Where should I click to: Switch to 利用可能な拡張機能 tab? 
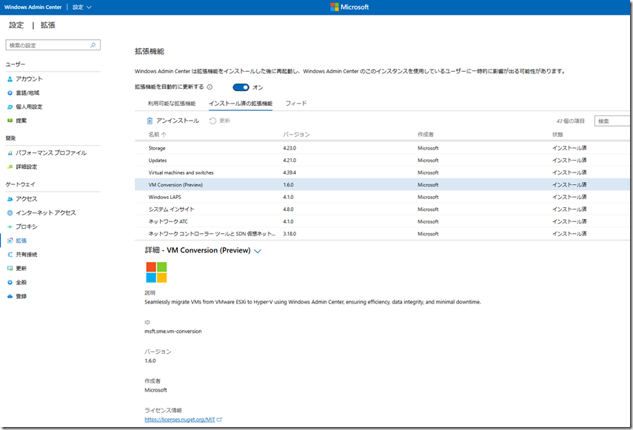tap(171, 104)
